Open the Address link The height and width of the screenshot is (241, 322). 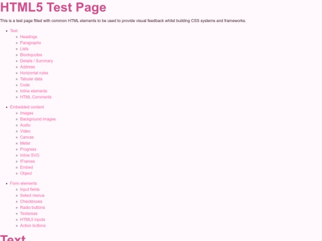coord(27,67)
